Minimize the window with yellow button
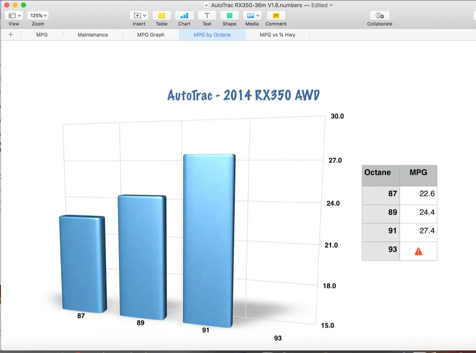 coord(15,5)
